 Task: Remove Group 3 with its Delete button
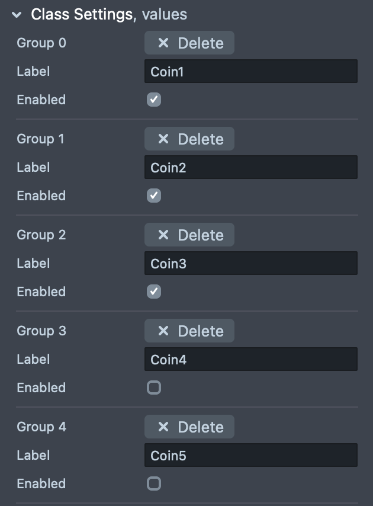click(x=189, y=331)
